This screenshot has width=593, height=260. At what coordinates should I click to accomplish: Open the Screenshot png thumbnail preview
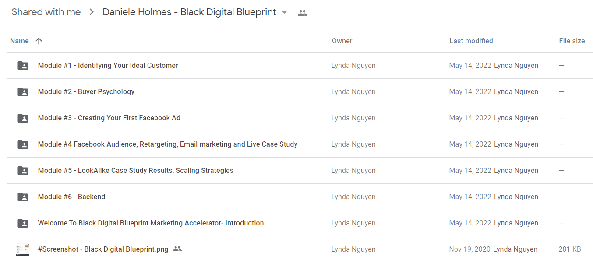pyautogui.click(x=23, y=249)
